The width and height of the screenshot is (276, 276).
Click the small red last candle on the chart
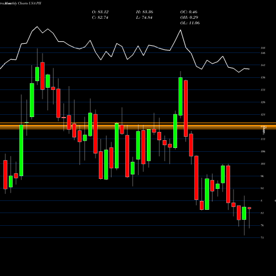click(250, 208)
